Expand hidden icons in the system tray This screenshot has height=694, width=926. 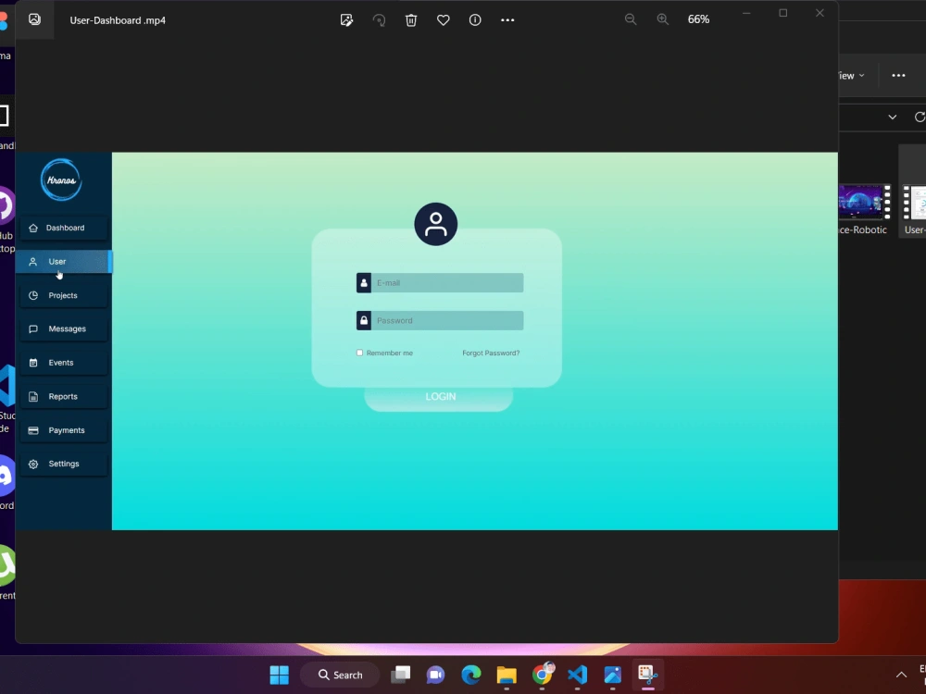[x=901, y=675]
